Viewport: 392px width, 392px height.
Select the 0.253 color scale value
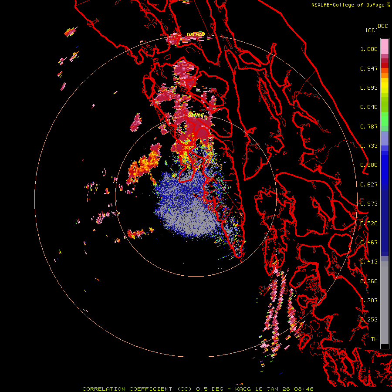click(x=369, y=320)
